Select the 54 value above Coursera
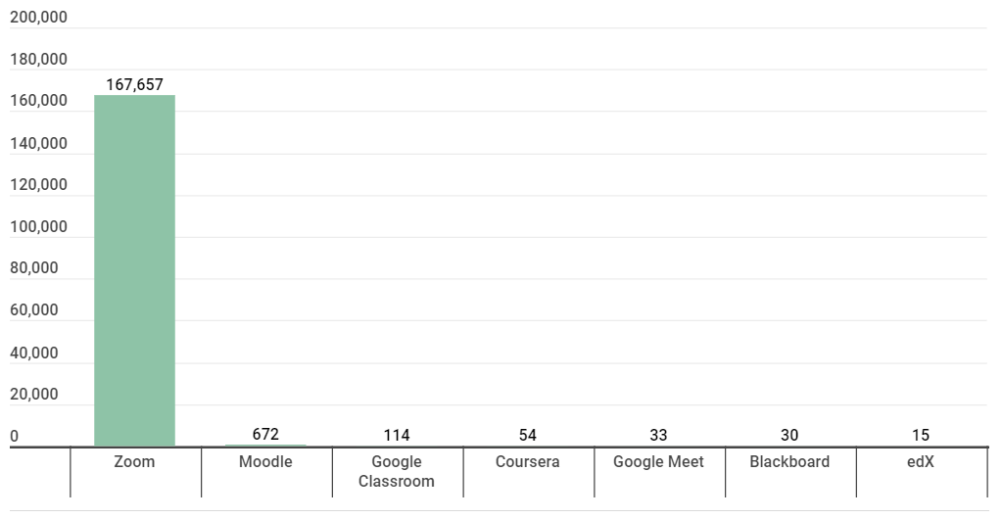 pos(528,435)
